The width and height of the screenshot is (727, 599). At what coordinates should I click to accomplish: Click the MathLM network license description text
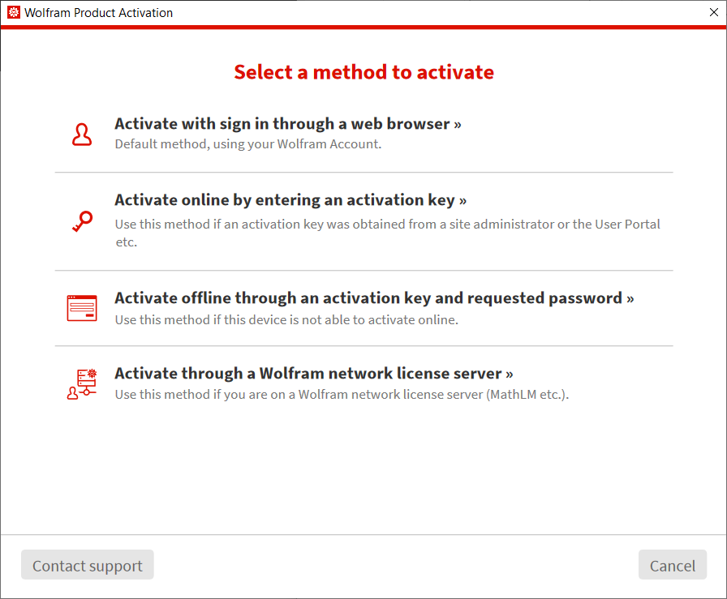click(x=342, y=395)
